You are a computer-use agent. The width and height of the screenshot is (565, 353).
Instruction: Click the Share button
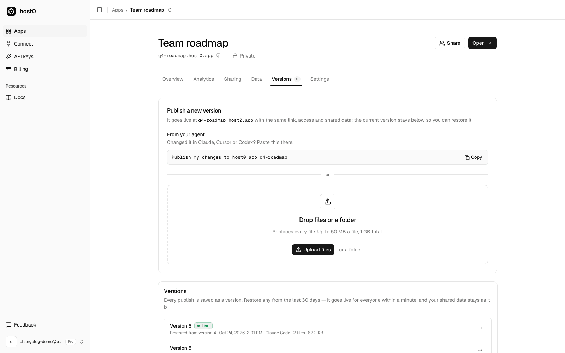coord(450,43)
